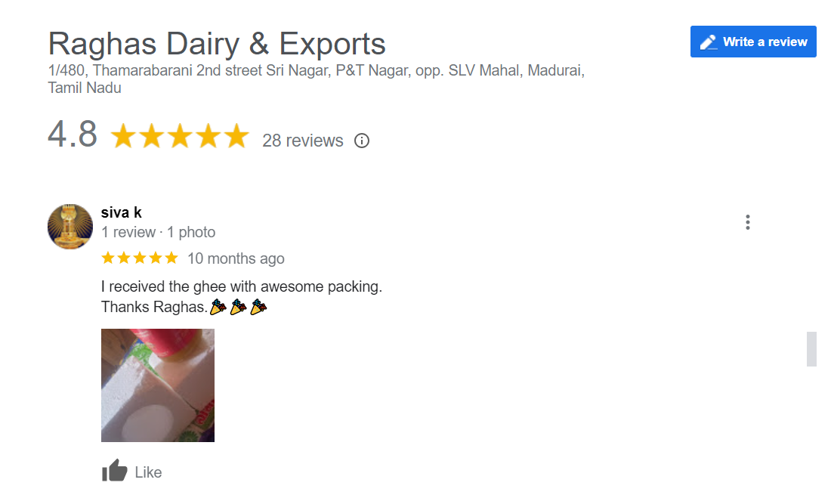Click the pencil icon on Write a review
This screenshot has height=495, width=831.
coord(708,42)
